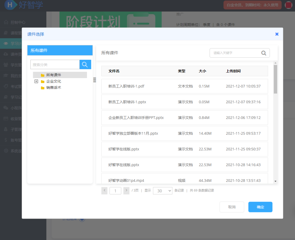Go to previous page arrow
The image size is (295, 240).
click(x=104, y=190)
